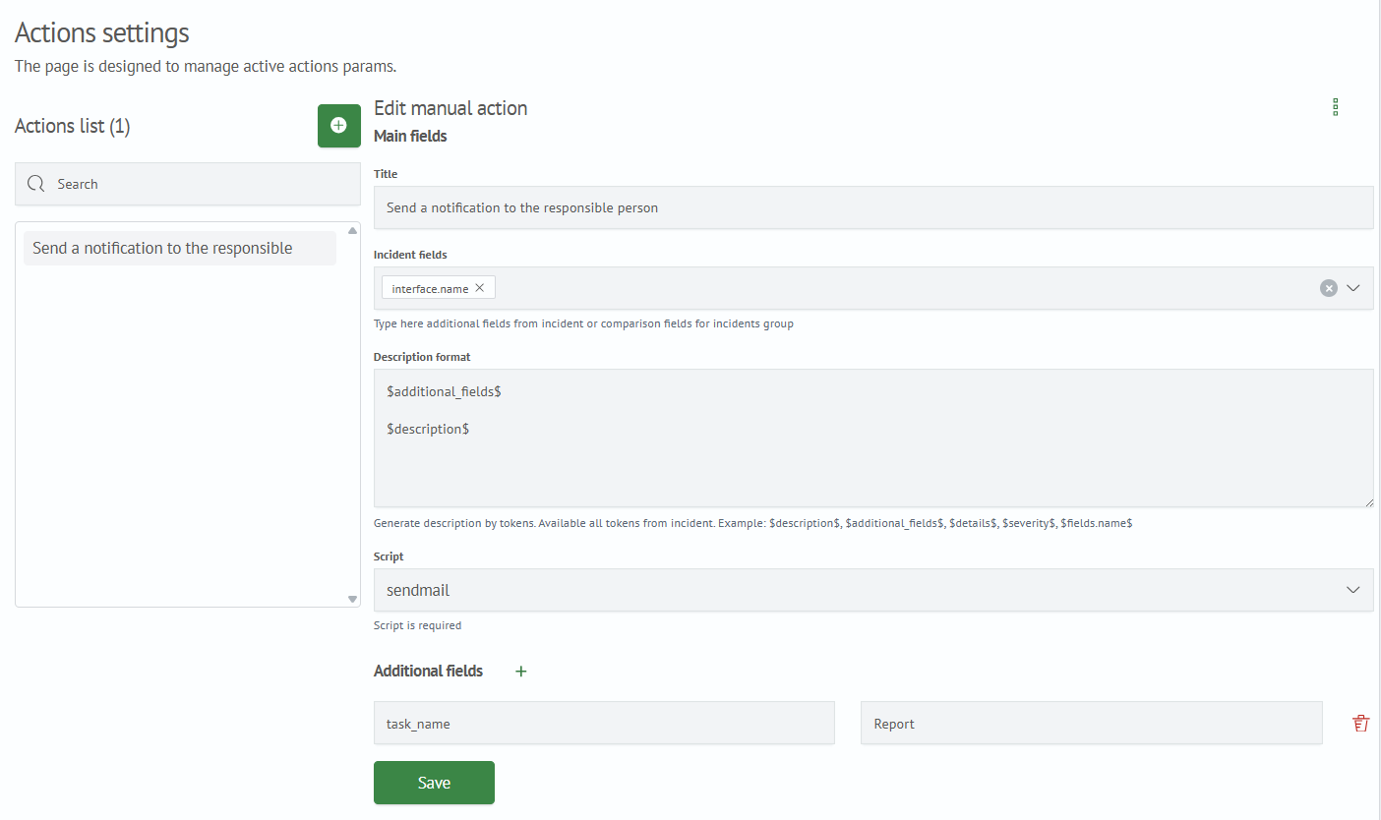This screenshot has height=820, width=1381.
Task: Click the '$additional_fields$' token text
Action: click(x=444, y=391)
